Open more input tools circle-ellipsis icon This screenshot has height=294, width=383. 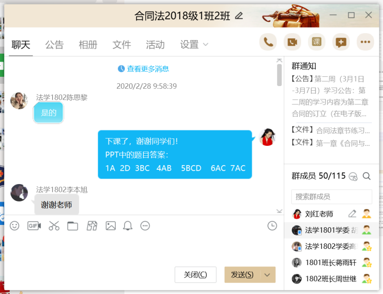tap(145, 226)
